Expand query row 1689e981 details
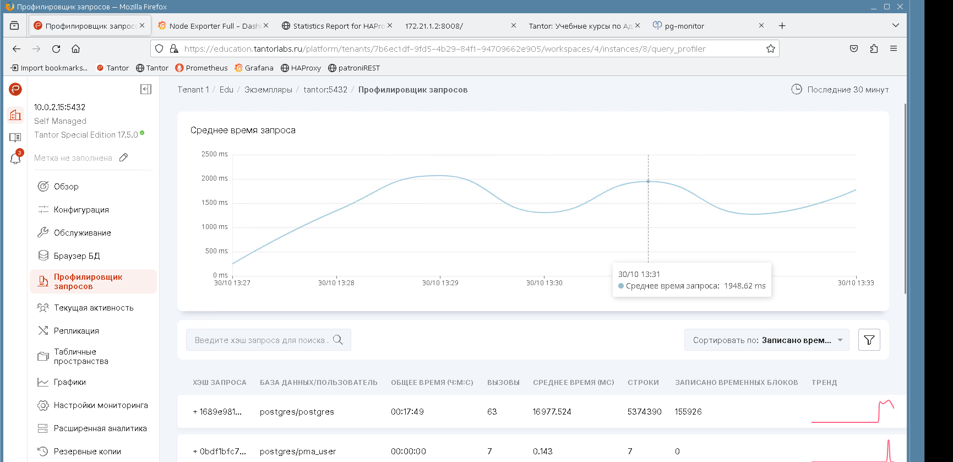The height and width of the screenshot is (462, 953). pyautogui.click(x=195, y=412)
